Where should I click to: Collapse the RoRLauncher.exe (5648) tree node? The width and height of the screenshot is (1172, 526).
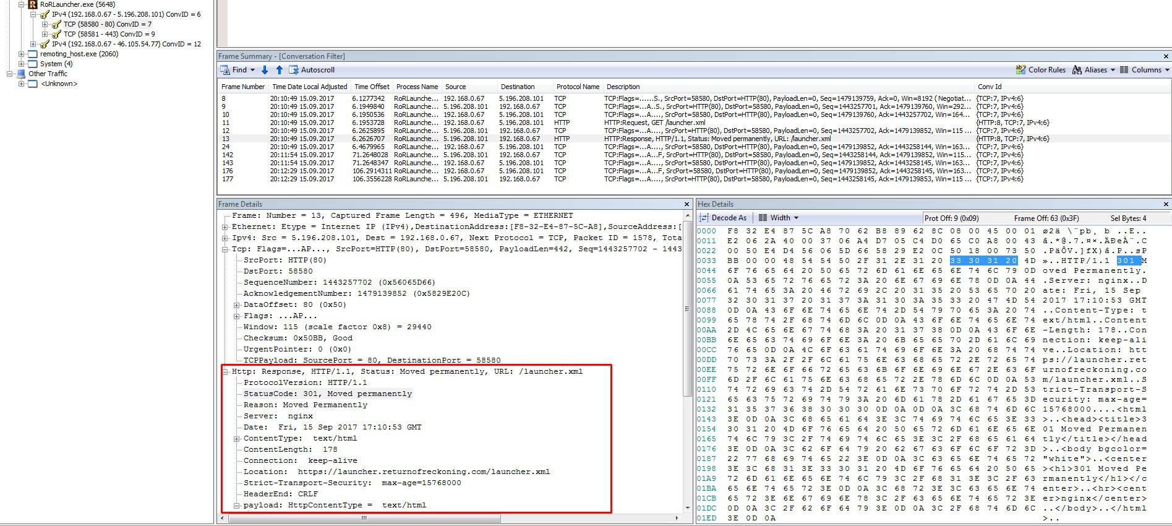click(22, 4)
